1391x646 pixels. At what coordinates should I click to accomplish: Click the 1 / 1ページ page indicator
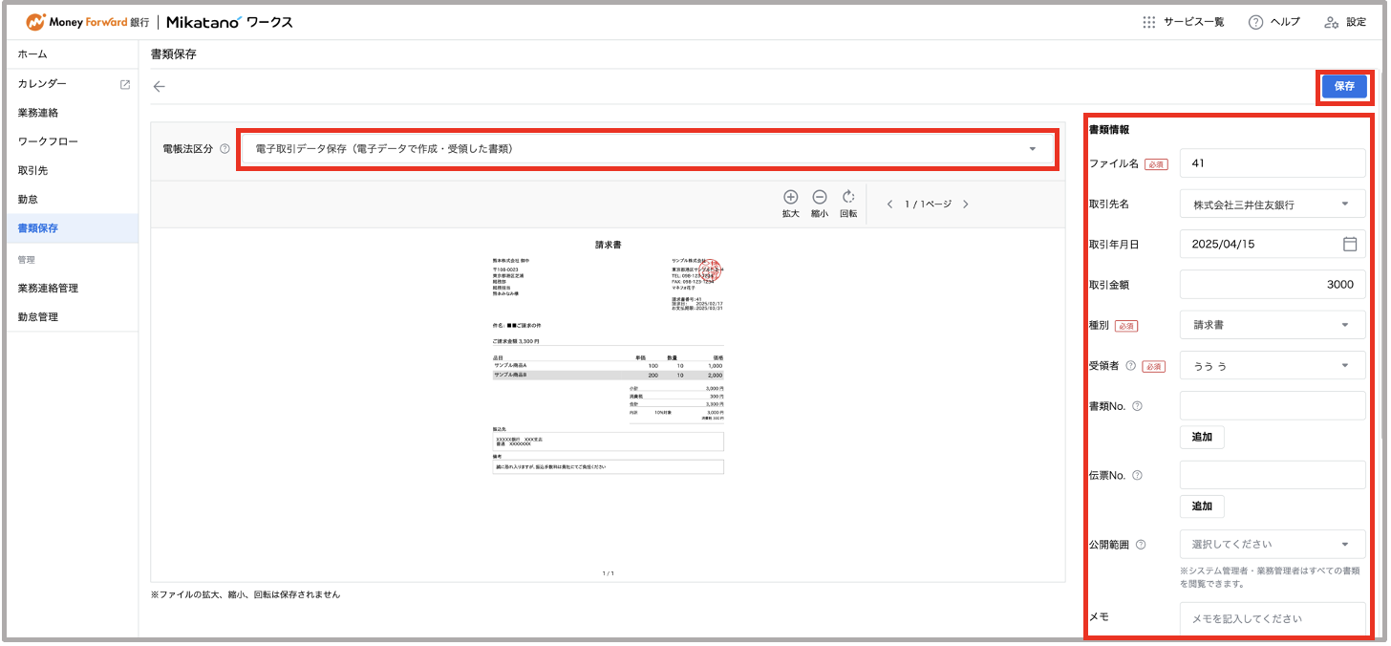click(x=927, y=205)
